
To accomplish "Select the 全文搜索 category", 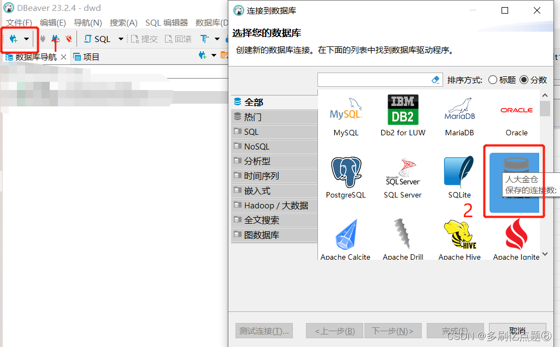I will click(274, 220).
